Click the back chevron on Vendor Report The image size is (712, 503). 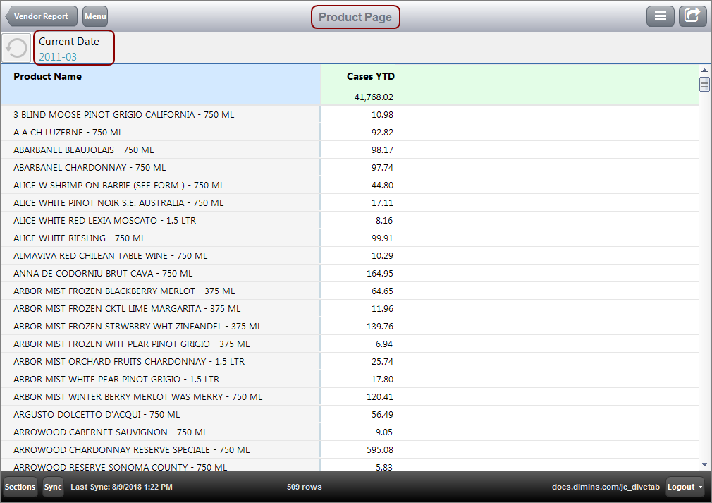coord(10,16)
